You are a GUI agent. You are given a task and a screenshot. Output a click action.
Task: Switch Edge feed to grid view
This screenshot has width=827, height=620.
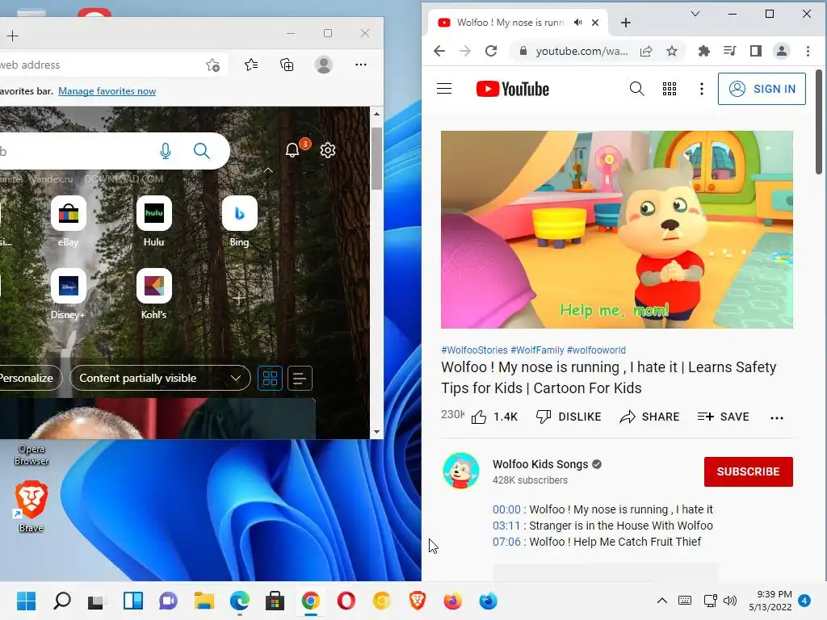click(270, 378)
